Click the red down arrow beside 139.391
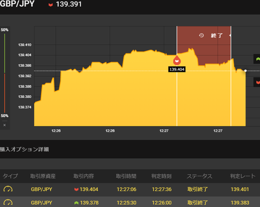The width and height of the screenshot is (260, 207). 50,5
